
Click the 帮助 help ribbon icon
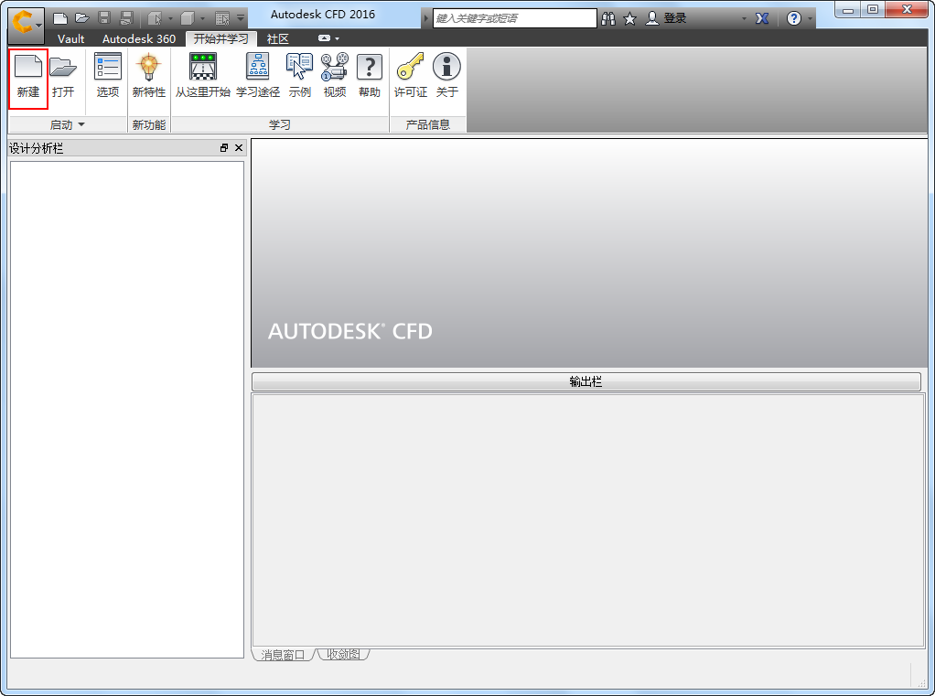[x=369, y=67]
